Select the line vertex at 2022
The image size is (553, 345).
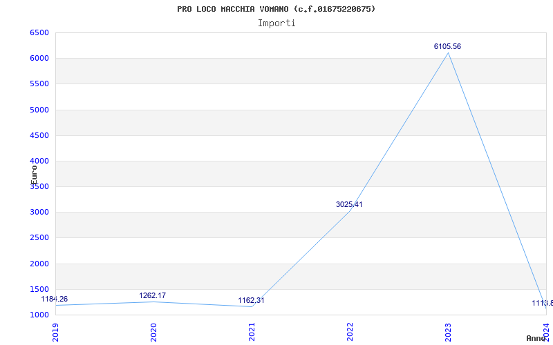[x=350, y=210]
